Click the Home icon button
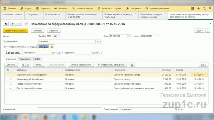Screen dimensions: 214x120 (6, 24)
